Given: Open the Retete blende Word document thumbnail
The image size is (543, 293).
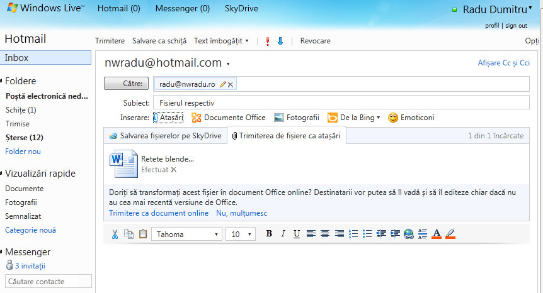Looking at the screenshot, I should pos(123,163).
